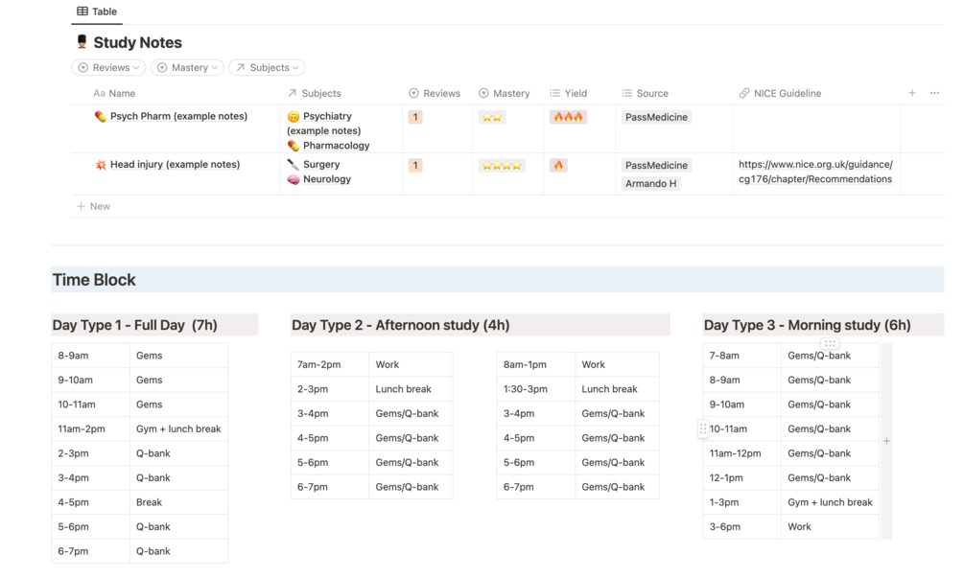
Task: Click the 11am-2pm cell in Day Type 1
Action: click(90, 428)
